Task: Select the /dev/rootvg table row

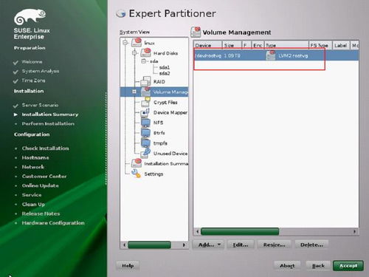Action: (x=276, y=55)
